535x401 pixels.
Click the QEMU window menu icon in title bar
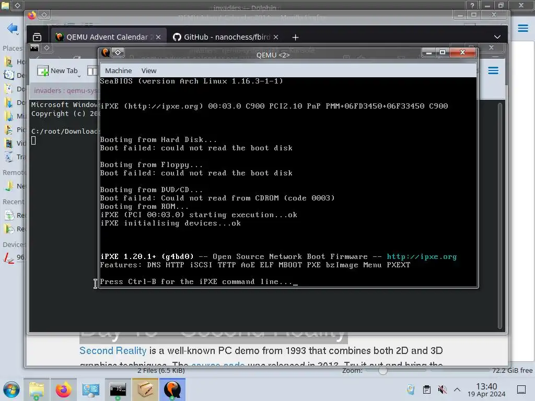[x=106, y=52]
